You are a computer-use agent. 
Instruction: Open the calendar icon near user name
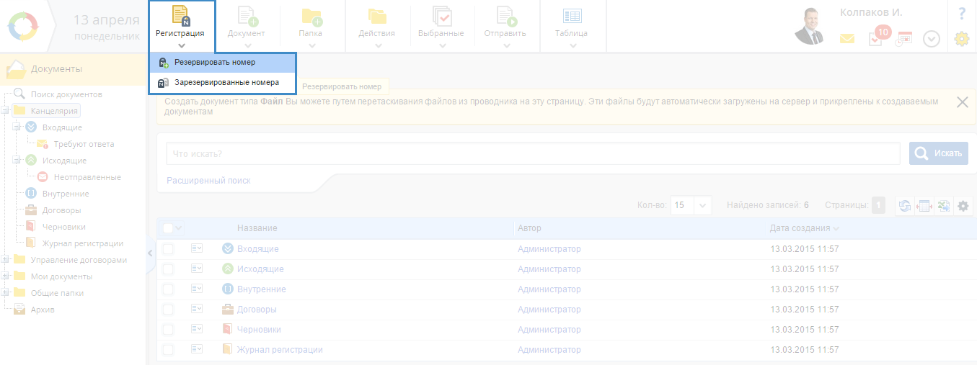(903, 39)
